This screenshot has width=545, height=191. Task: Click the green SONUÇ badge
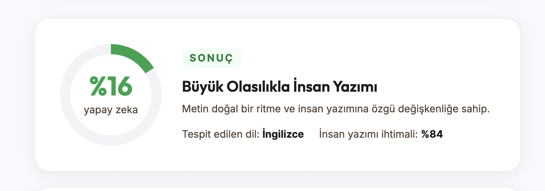point(212,58)
